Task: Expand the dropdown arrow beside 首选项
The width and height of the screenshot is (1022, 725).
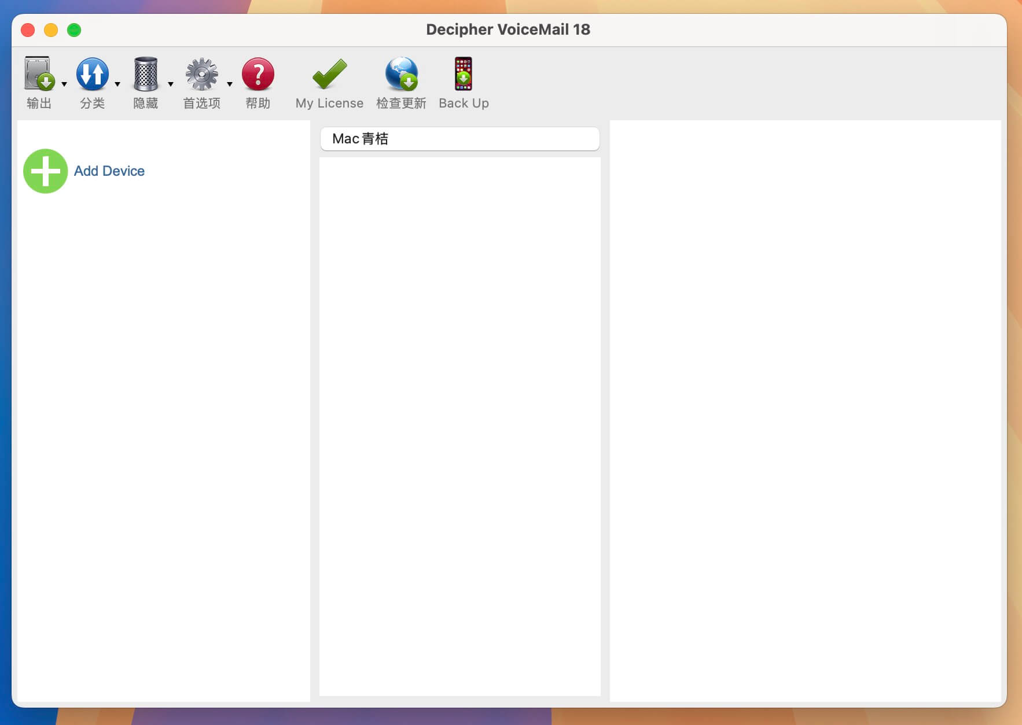Action: [x=230, y=84]
